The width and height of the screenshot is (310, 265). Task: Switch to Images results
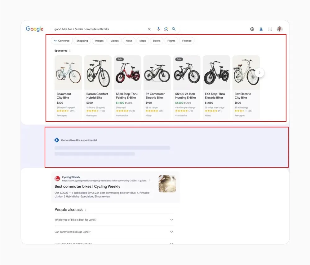(x=99, y=41)
